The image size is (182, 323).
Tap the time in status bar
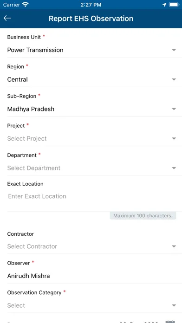91,5
